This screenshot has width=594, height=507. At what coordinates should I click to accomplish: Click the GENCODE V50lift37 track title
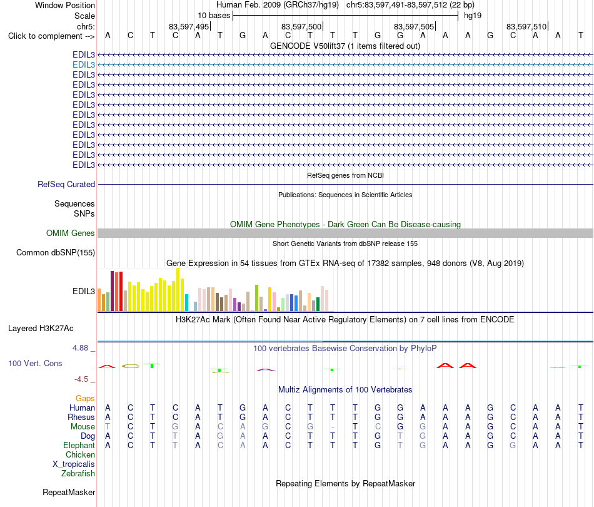(345, 46)
